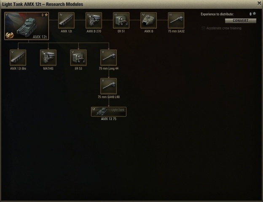Click the ER 53 radio module icon
The width and height of the screenshot is (263, 202).
(78, 58)
